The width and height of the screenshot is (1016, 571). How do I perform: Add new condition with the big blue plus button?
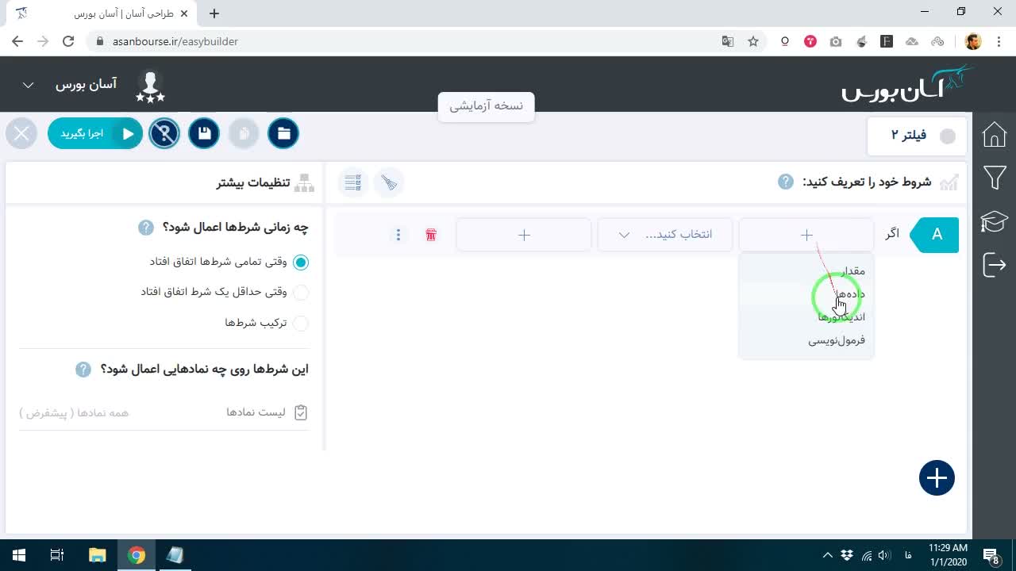coord(937,478)
